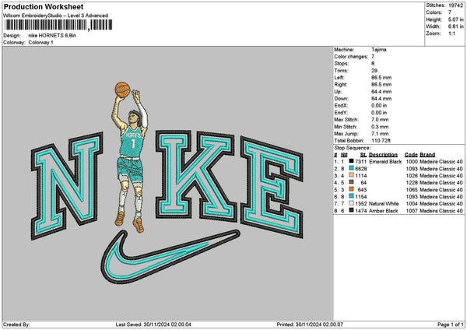Click thread code 1065
This screenshot has height=330, width=467.
(412, 190)
